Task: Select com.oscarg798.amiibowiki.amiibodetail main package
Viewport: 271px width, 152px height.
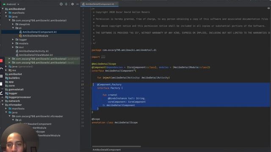Action: pyautogui.click(x=41, y=20)
